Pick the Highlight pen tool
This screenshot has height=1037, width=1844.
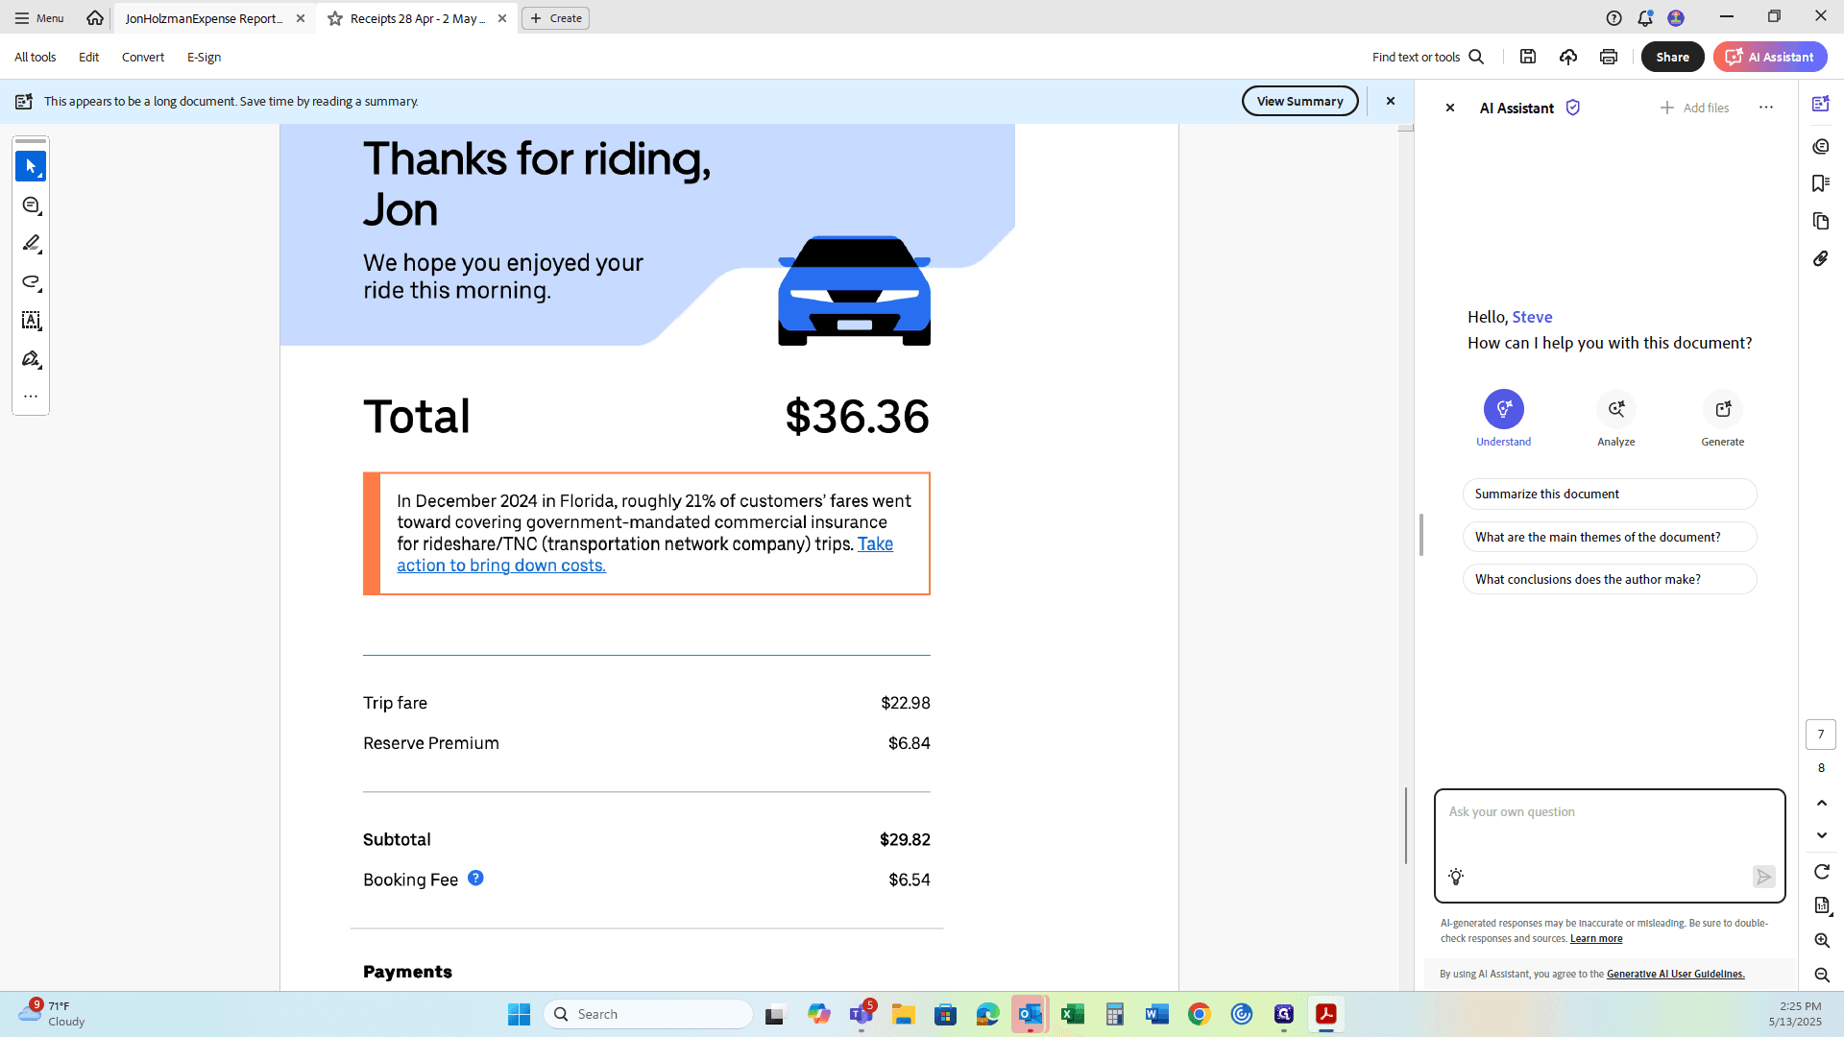pos(31,244)
